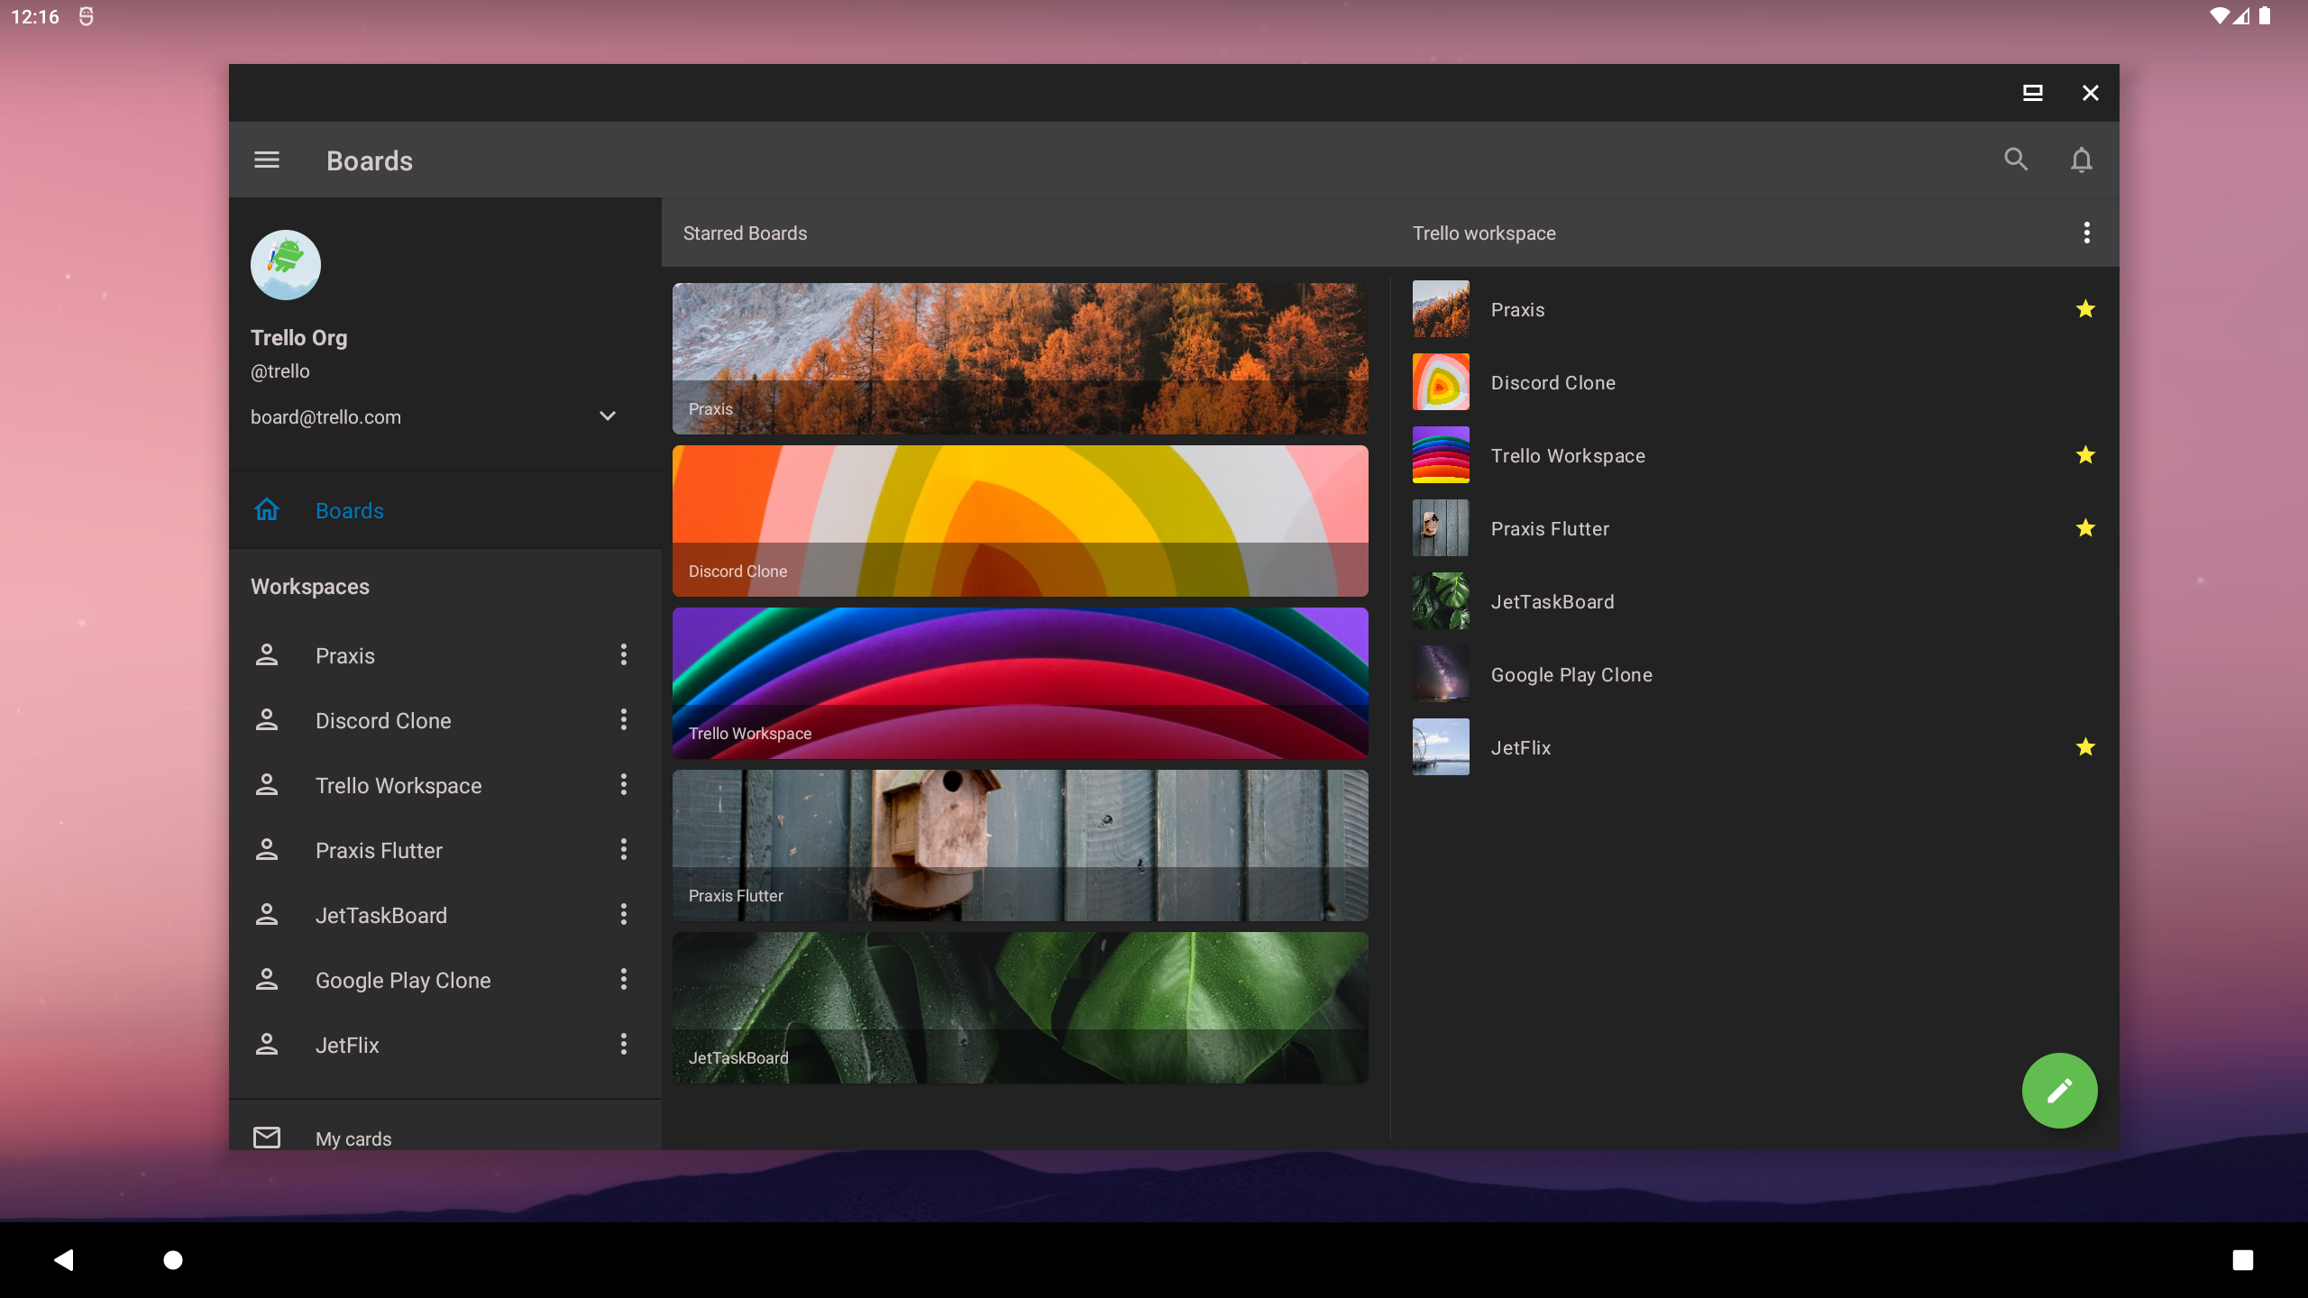Open the hamburger navigation menu
This screenshot has height=1298, width=2308.
click(267, 160)
